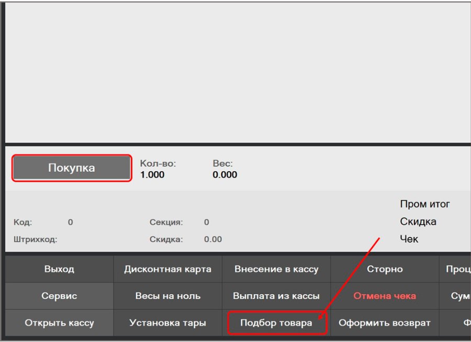The height and width of the screenshot is (342, 471).
Task: Select Выплата из кассы
Action: pos(276,296)
